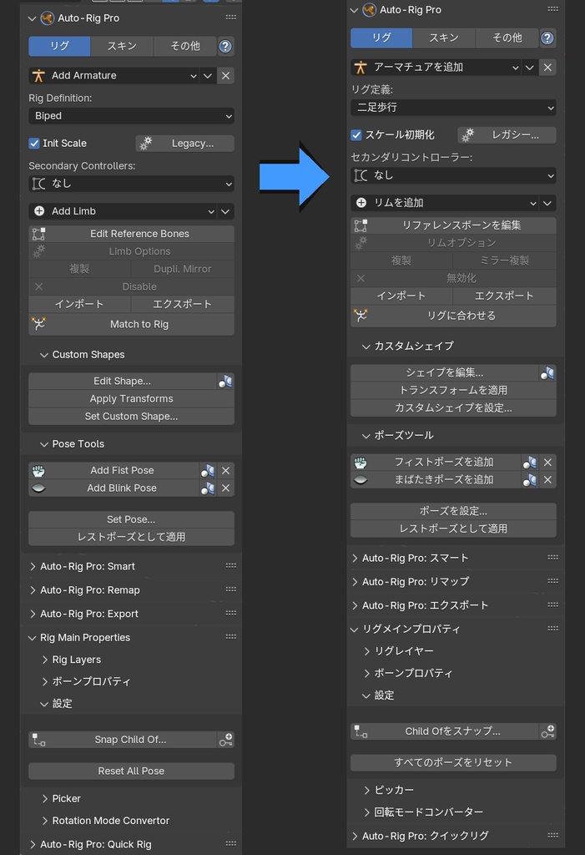The image size is (585, 855).
Task: Click the すべてのポーズをリセット button
Action: coord(453,763)
